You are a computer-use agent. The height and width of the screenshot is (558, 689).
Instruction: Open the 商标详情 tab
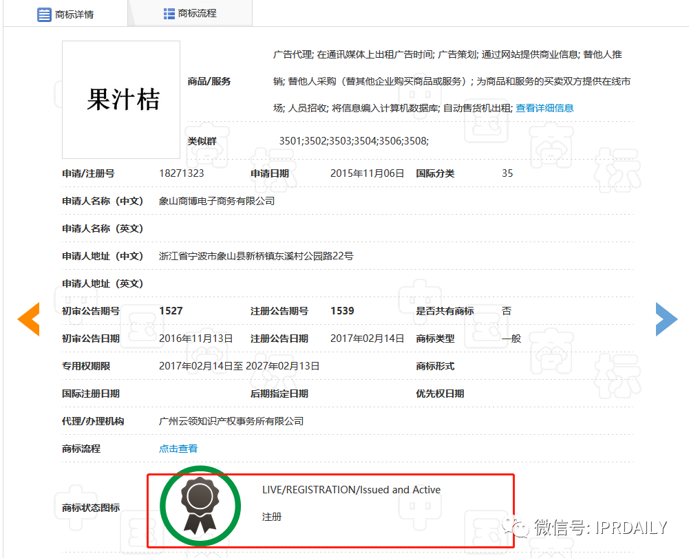(66, 14)
